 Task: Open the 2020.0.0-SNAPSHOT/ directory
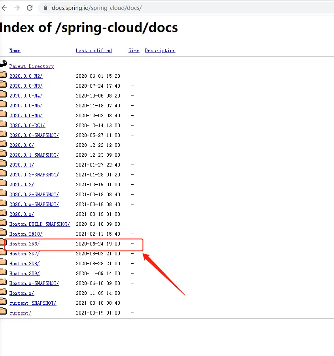[34, 135]
